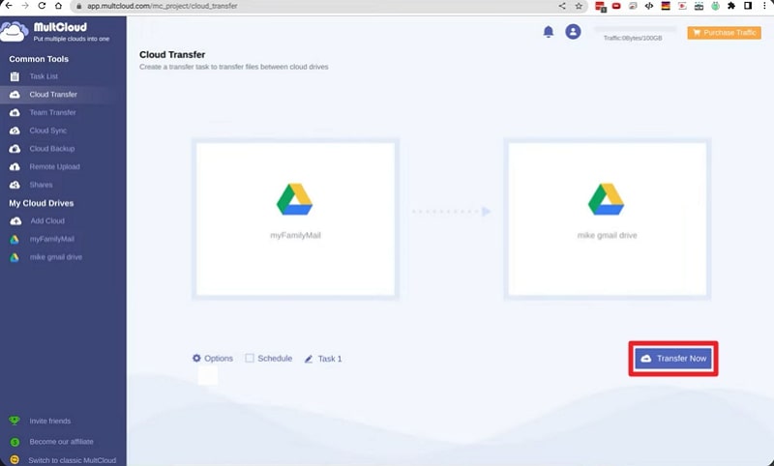Click the Cloud Transfer cloud icon
The height and width of the screenshot is (466, 774).
coord(15,94)
